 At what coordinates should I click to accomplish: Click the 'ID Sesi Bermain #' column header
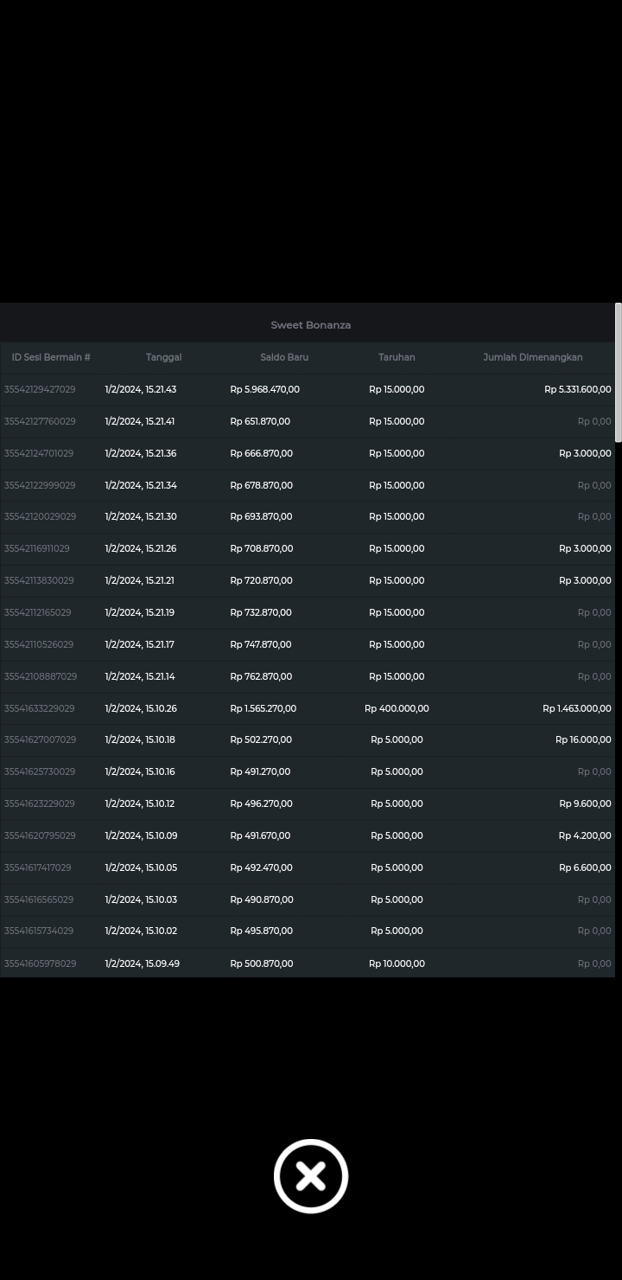(x=51, y=357)
